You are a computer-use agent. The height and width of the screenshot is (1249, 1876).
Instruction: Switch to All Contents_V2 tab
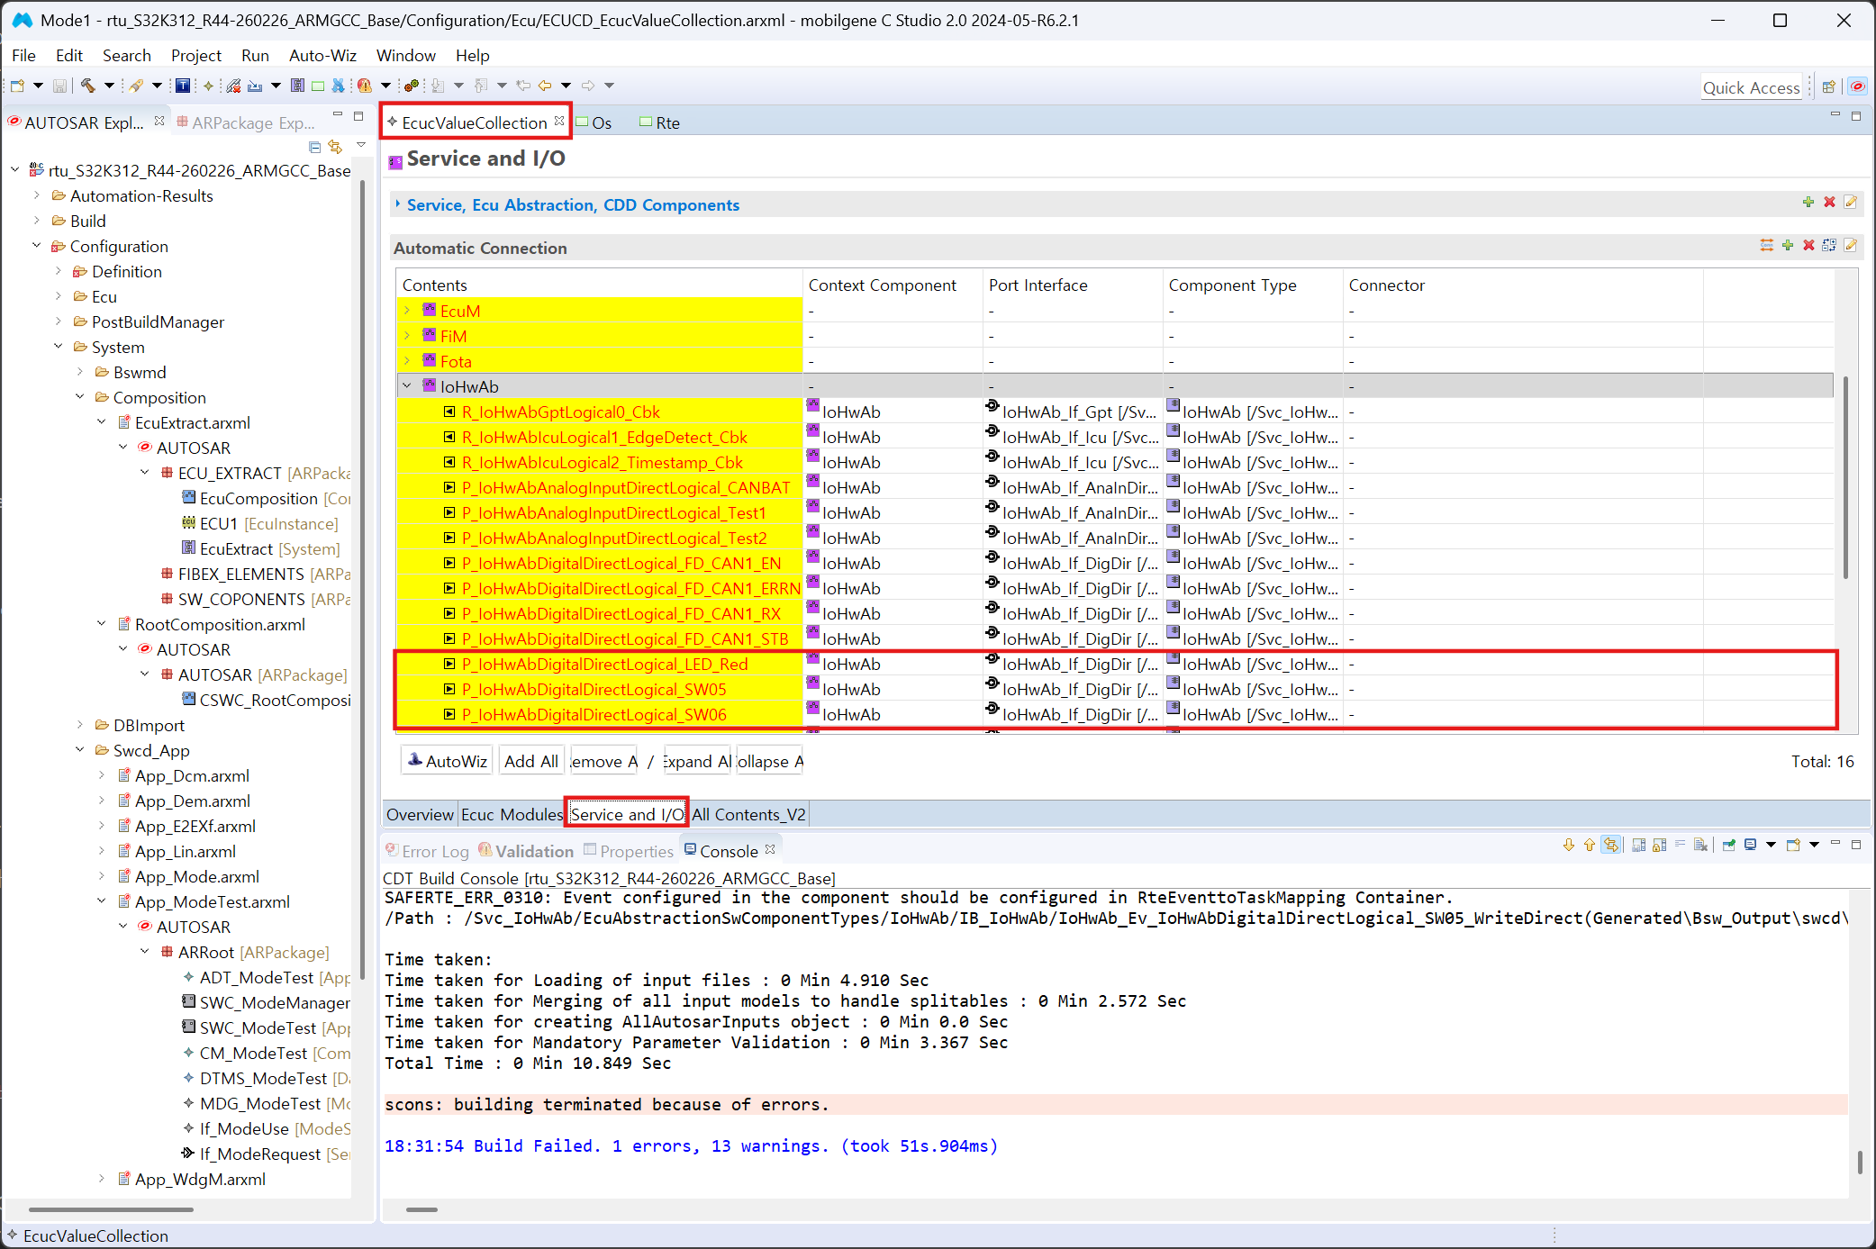click(748, 814)
